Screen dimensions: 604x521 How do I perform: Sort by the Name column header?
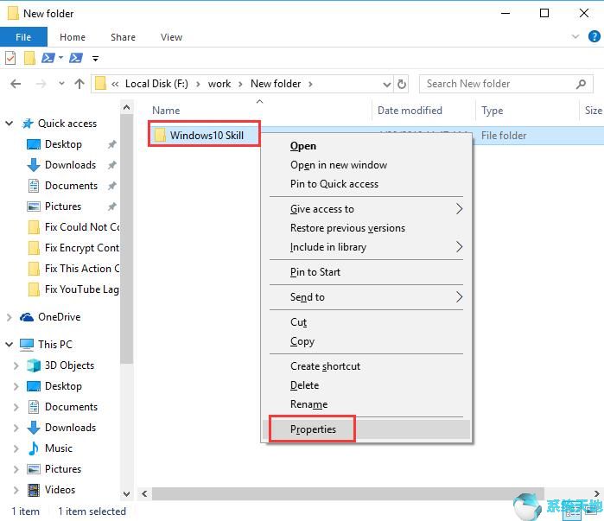pos(166,111)
